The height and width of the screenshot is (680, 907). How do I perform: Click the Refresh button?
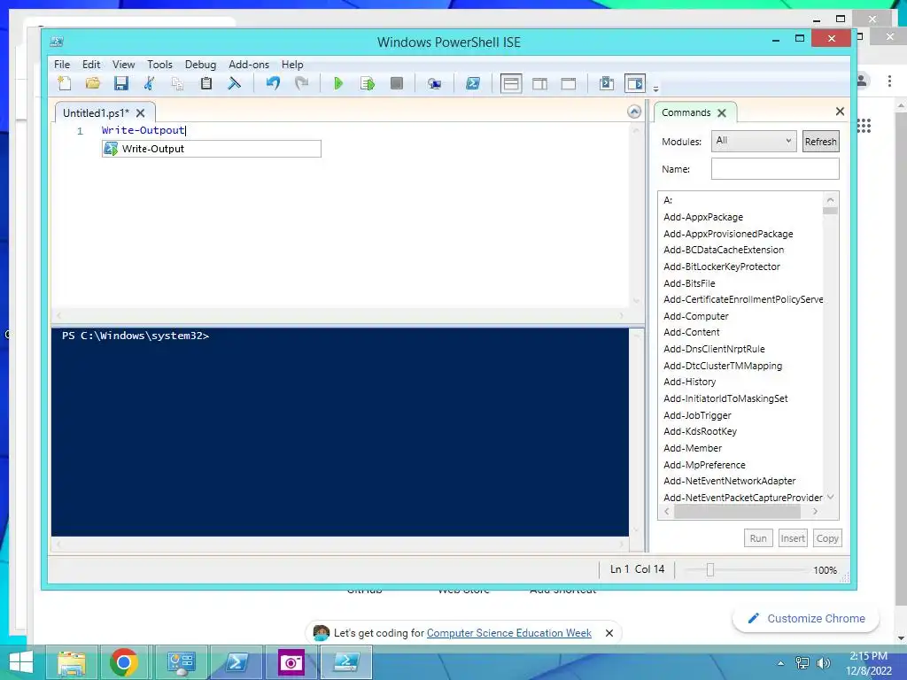click(x=820, y=141)
